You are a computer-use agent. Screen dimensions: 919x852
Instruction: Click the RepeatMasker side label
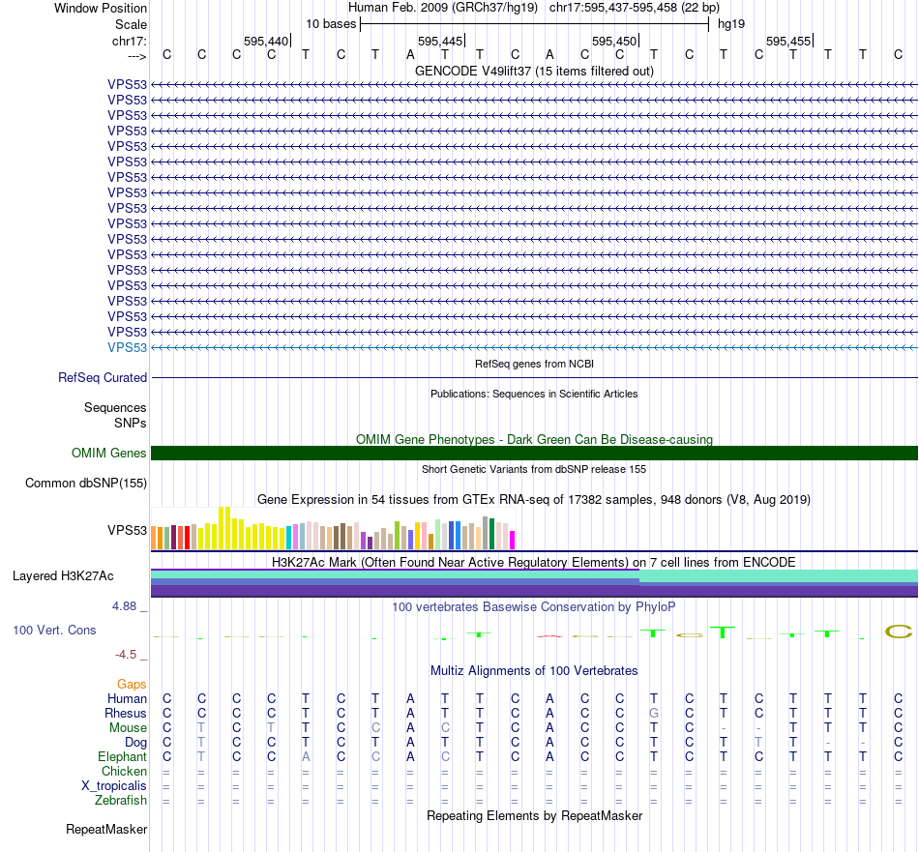point(106,829)
